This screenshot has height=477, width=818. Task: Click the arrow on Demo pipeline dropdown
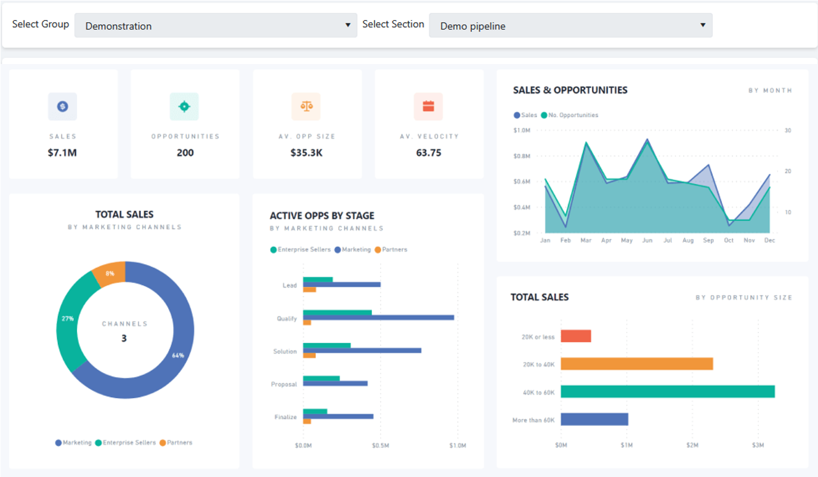click(x=703, y=25)
